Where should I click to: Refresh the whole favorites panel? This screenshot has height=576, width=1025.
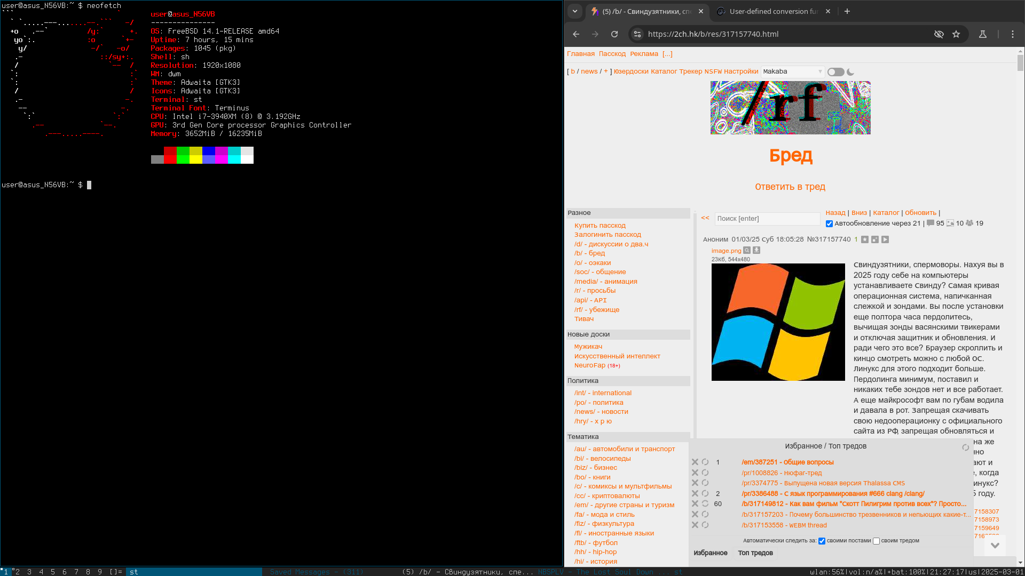coord(965,447)
